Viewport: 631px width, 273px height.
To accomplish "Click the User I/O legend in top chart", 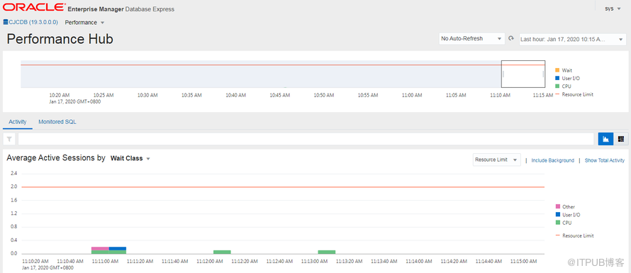I will click(x=567, y=78).
